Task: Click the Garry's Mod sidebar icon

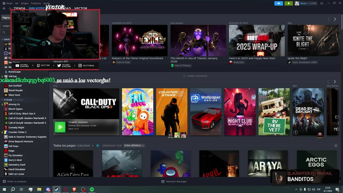Action: (6, 160)
